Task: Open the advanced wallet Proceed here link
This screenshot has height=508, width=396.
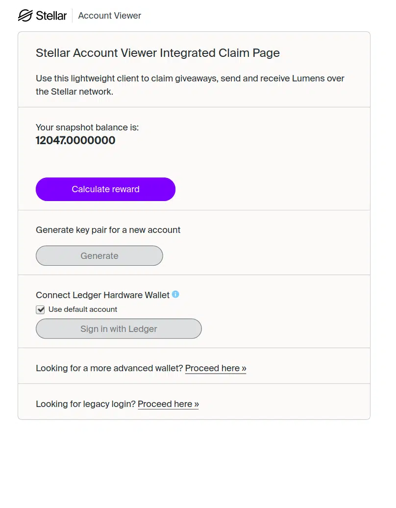Action: point(215,368)
